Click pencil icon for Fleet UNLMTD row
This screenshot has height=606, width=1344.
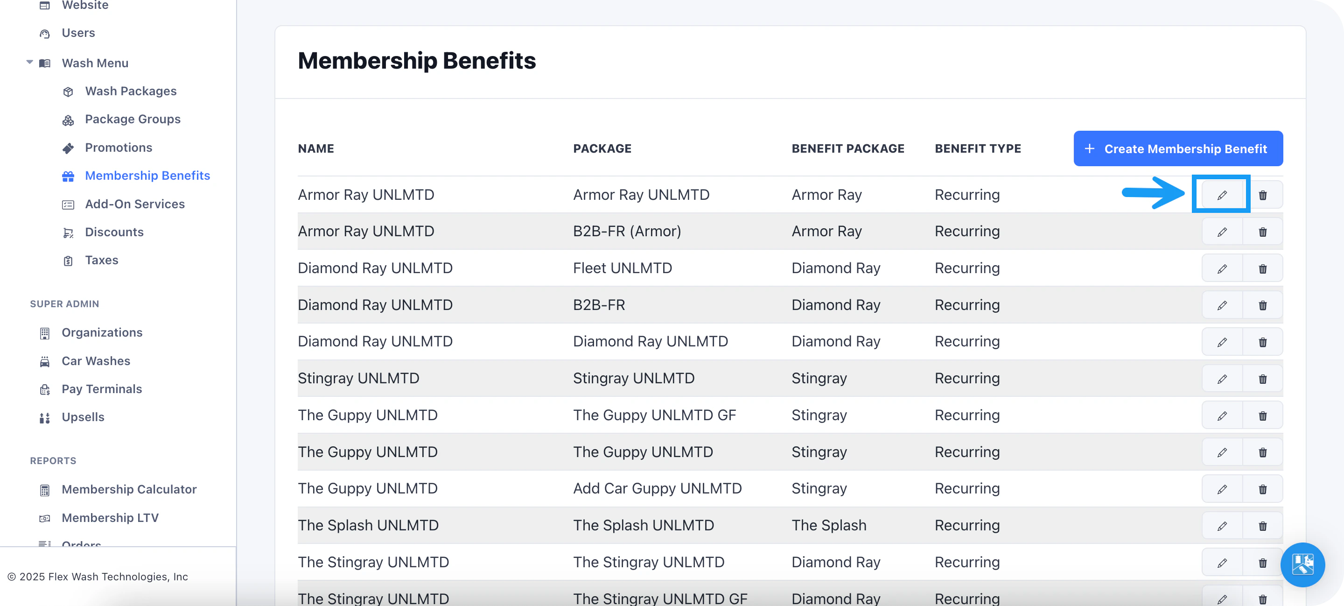pyautogui.click(x=1221, y=268)
